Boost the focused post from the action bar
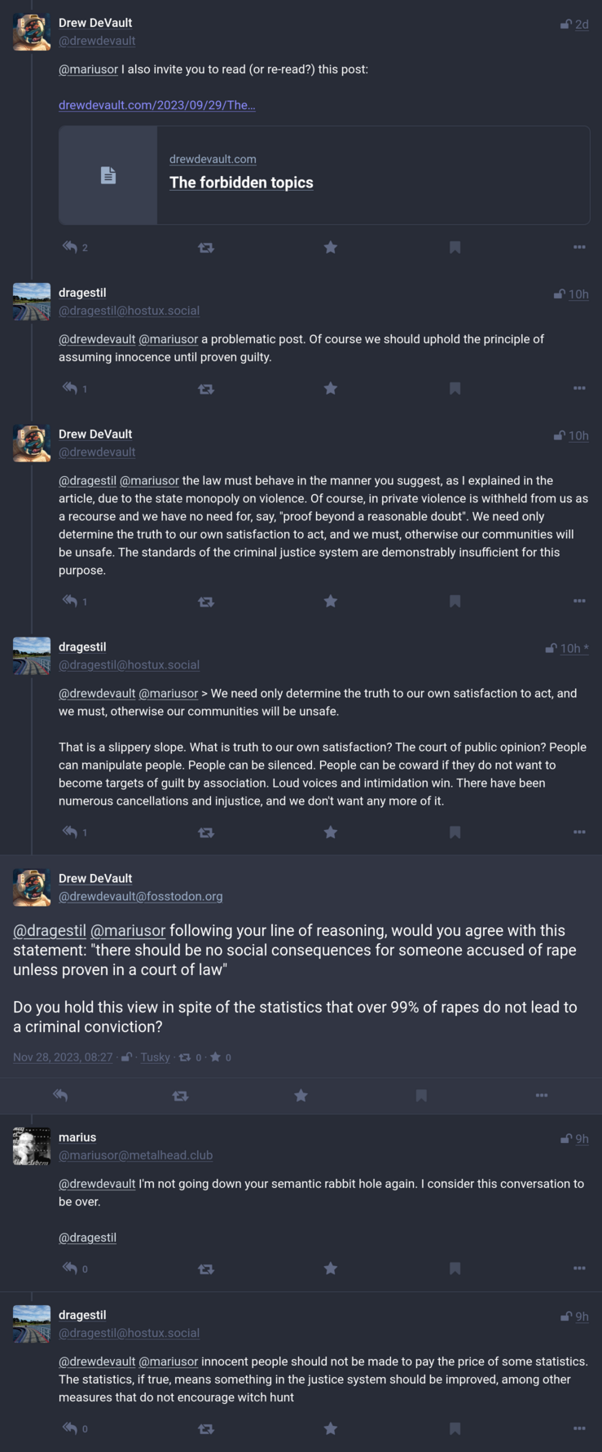 tap(181, 1096)
